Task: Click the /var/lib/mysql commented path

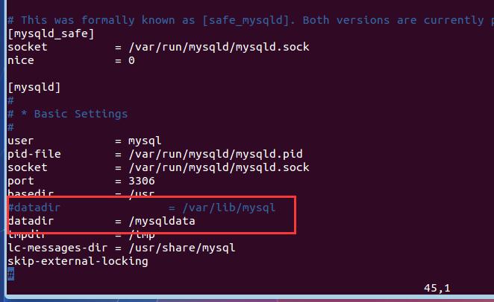Action: coord(229,208)
